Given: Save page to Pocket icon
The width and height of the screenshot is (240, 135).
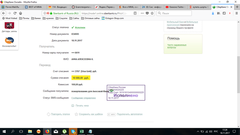Looking at the screenshot, I should pyautogui.click(x=147, y=13).
